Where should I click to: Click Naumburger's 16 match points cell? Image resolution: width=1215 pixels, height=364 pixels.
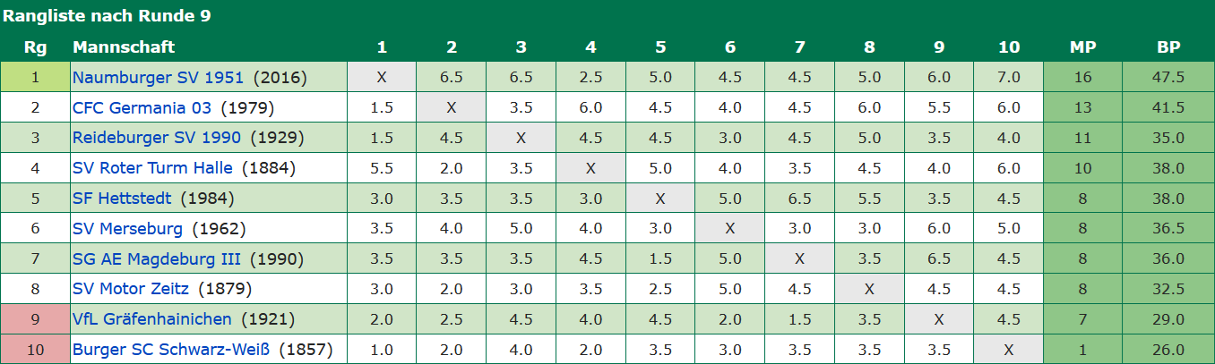(x=1082, y=78)
